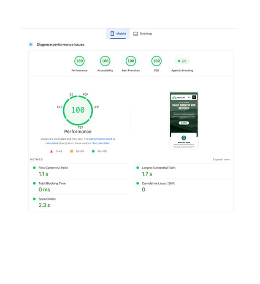Click the Agentic Browsing 2/2 badge
The width and height of the screenshot is (260, 284).
[182, 61]
